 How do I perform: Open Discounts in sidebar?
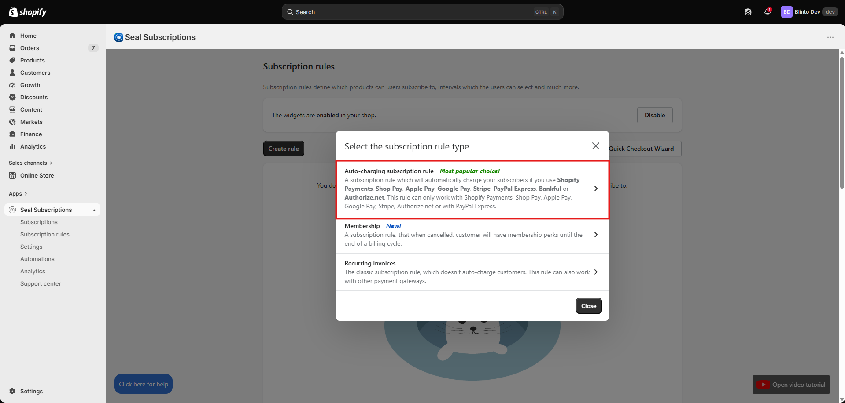coord(34,97)
